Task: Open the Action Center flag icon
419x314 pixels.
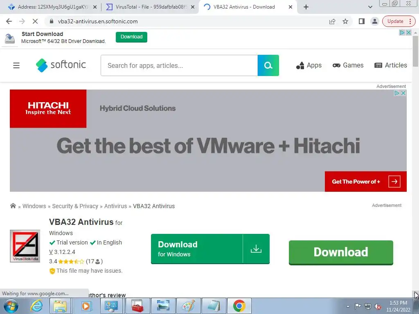Action: pyautogui.click(x=358, y=306)
